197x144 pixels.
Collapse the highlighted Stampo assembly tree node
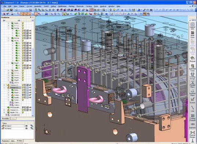[x=4, y=87]
